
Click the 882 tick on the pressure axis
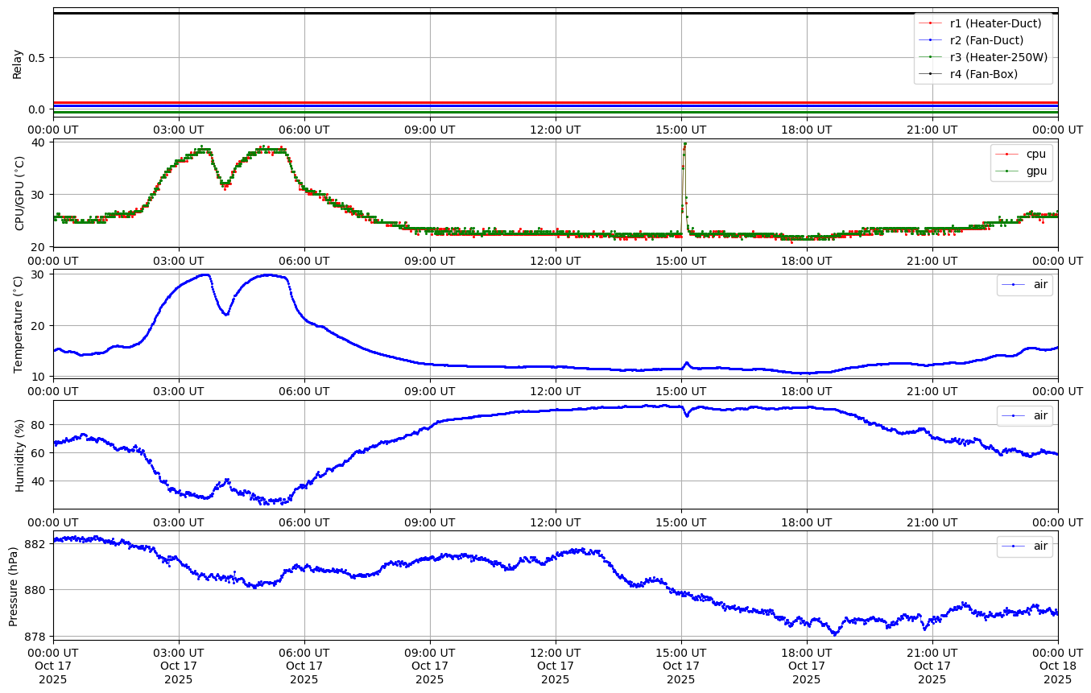point(35,544)
